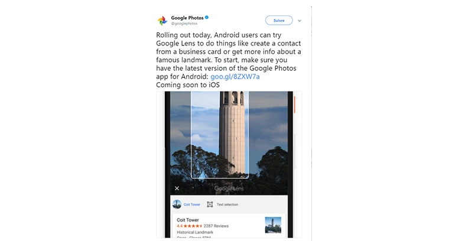Click the Coit Tower card title
The height and width of the screenshot is (241, 455).
click(x=188, y=220)
